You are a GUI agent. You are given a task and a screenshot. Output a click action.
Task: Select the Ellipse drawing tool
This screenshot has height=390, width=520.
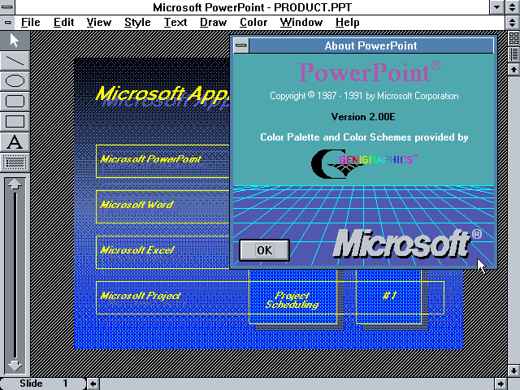(15, 81)
